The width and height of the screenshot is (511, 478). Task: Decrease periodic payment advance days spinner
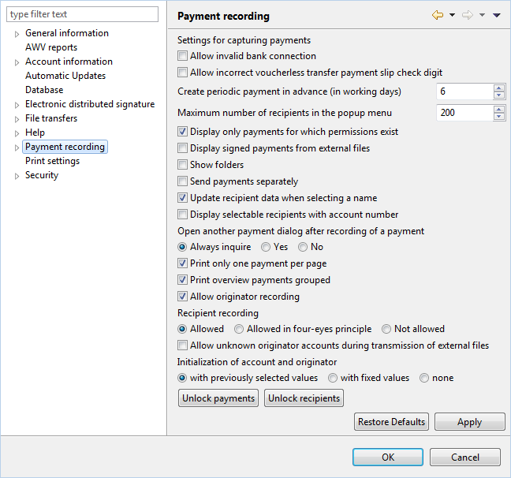tap(499, 95)
